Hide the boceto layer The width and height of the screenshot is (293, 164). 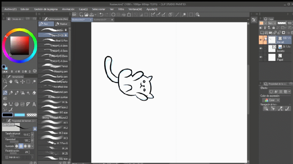pos(261,49)
